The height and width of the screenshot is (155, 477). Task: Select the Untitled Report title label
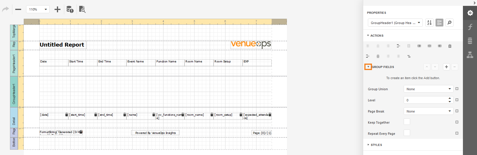click(63, 45)
